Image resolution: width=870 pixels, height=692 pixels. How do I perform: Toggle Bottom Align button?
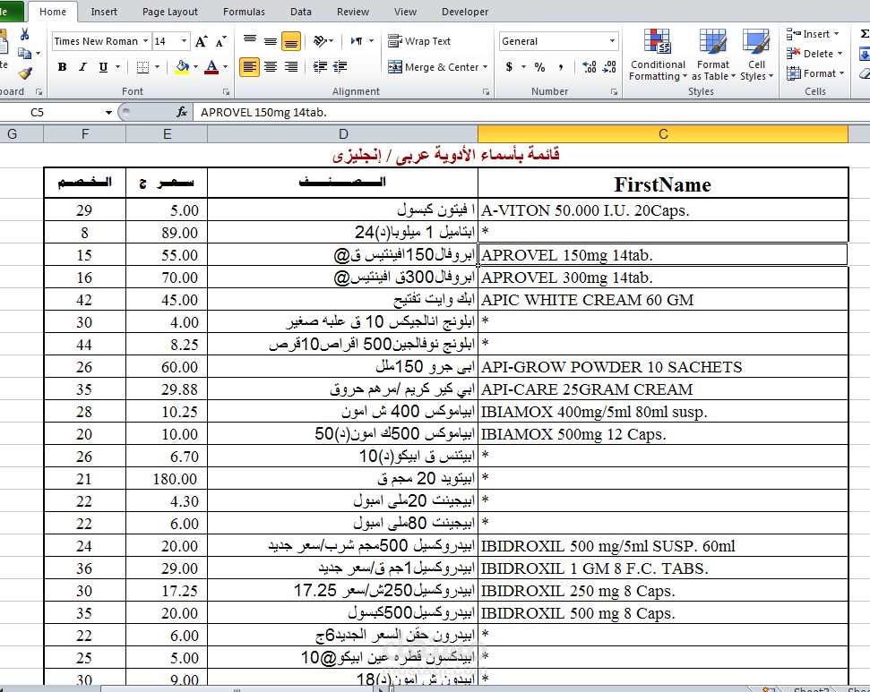point(290,41)
